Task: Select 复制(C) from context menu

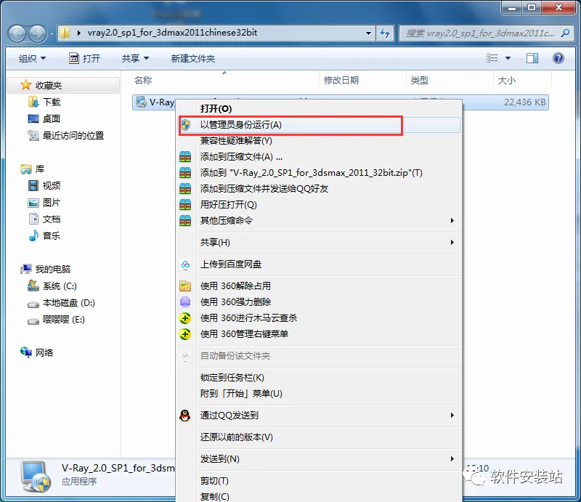Action: (319, 496)
